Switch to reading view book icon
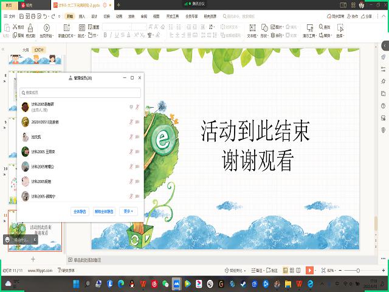 pyautogui.click(x=298, y=270)
